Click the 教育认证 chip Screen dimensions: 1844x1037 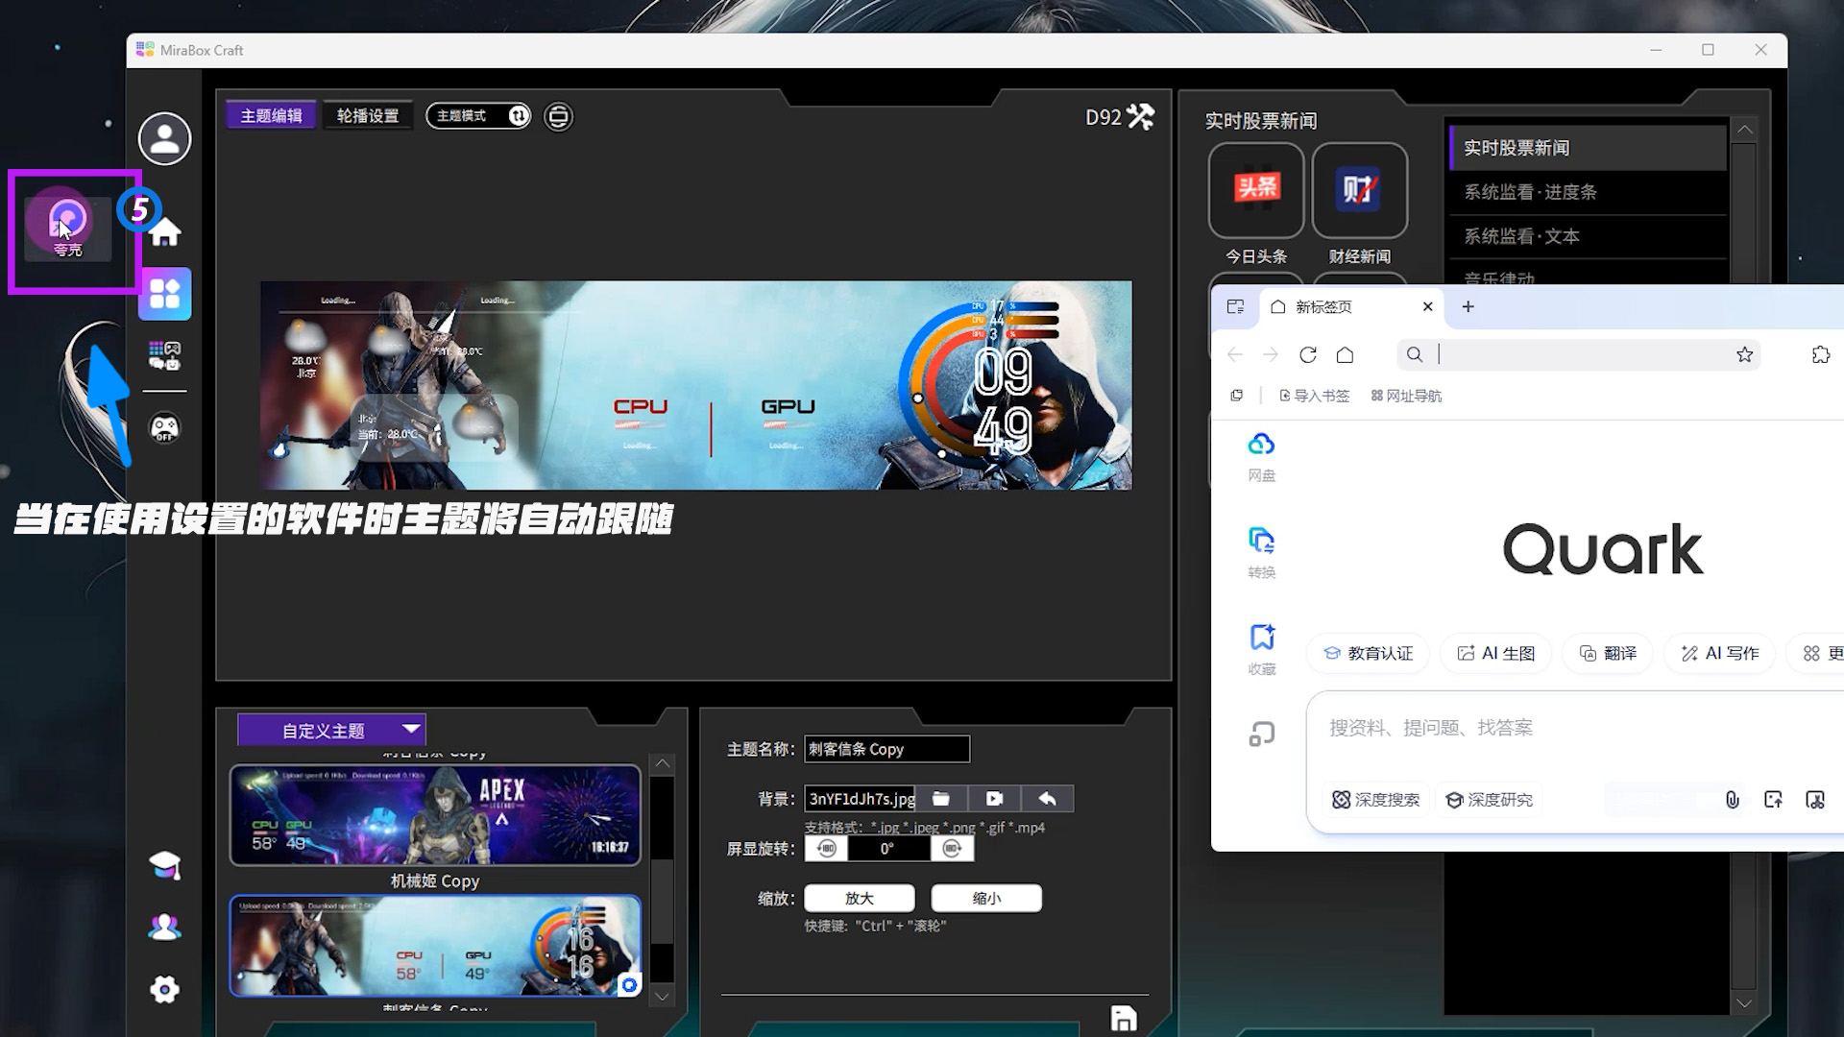1369,653
